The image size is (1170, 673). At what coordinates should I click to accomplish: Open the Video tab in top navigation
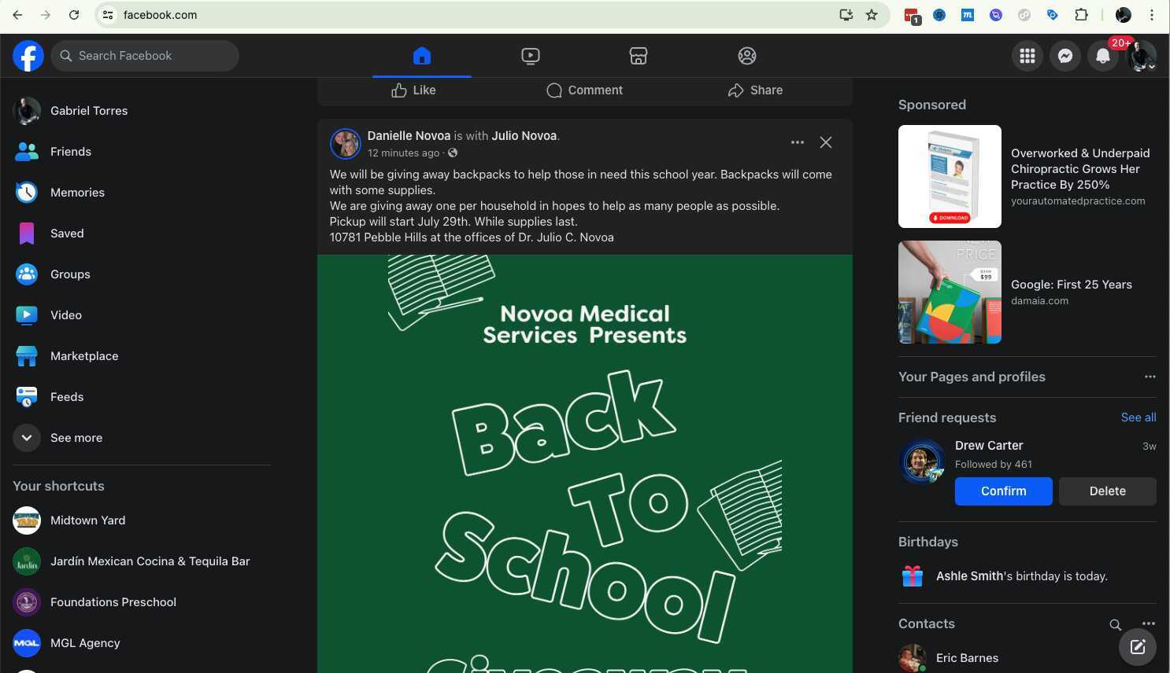click(531, 56)
